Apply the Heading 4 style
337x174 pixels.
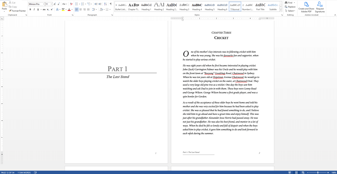point(197,7)
